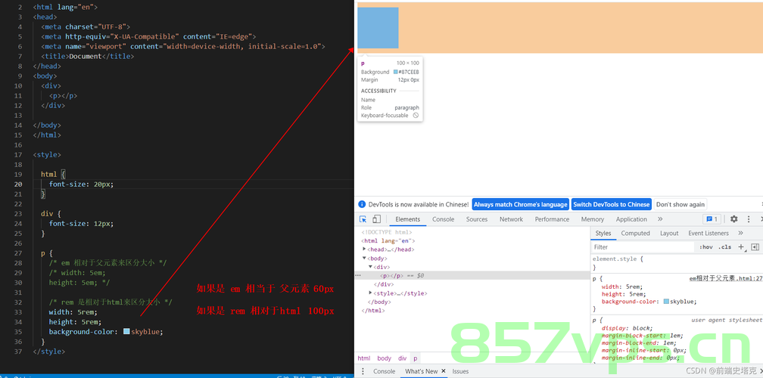The height and width of the screenshot is (378, 763).
Task: Select the Layout sidebar tab
Action: coord(669,233)
